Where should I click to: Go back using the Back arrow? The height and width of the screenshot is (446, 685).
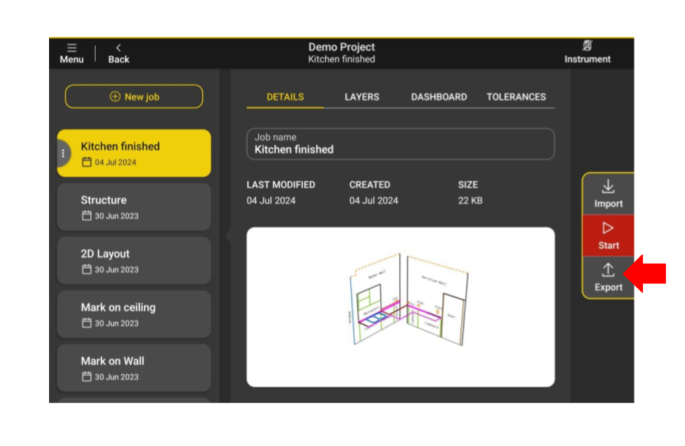pyautogui.click(x=118, y=48)
